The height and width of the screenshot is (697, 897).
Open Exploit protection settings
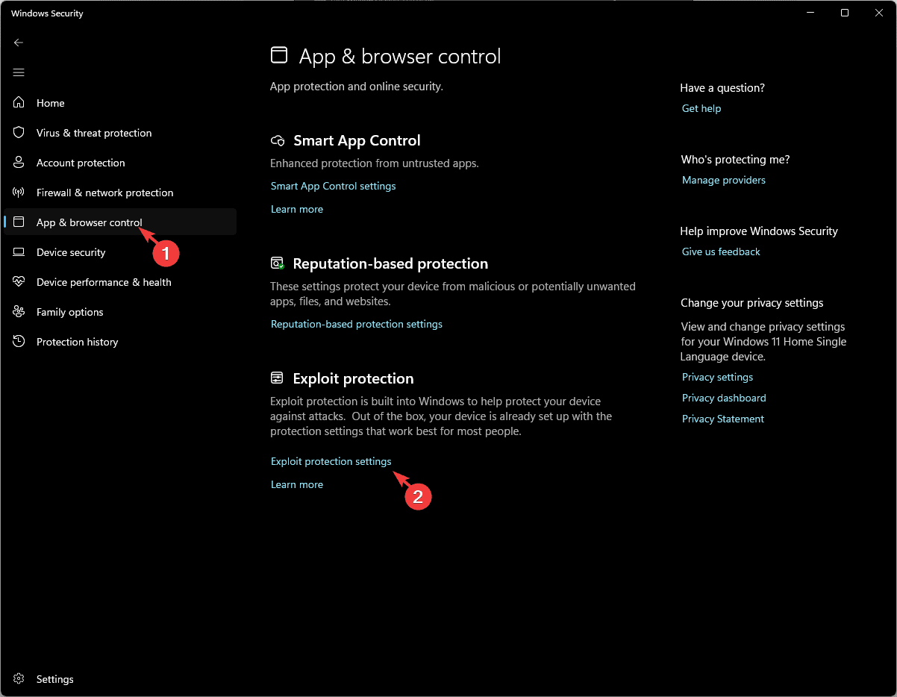pos(331,461)
